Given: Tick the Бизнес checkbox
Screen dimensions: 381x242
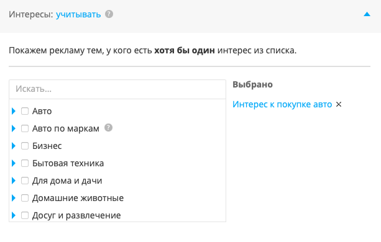Looking at the screenshot, I should 25,146.
